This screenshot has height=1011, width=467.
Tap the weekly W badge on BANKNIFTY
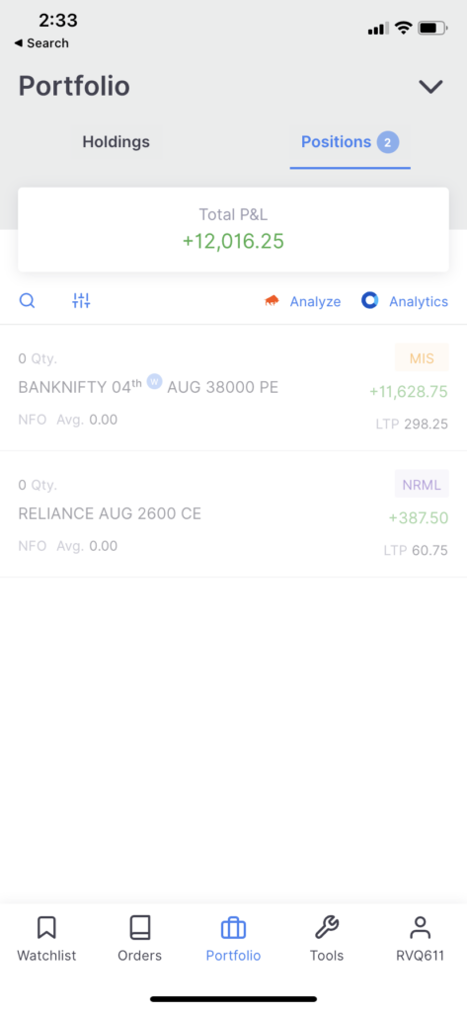coord(154,381)
